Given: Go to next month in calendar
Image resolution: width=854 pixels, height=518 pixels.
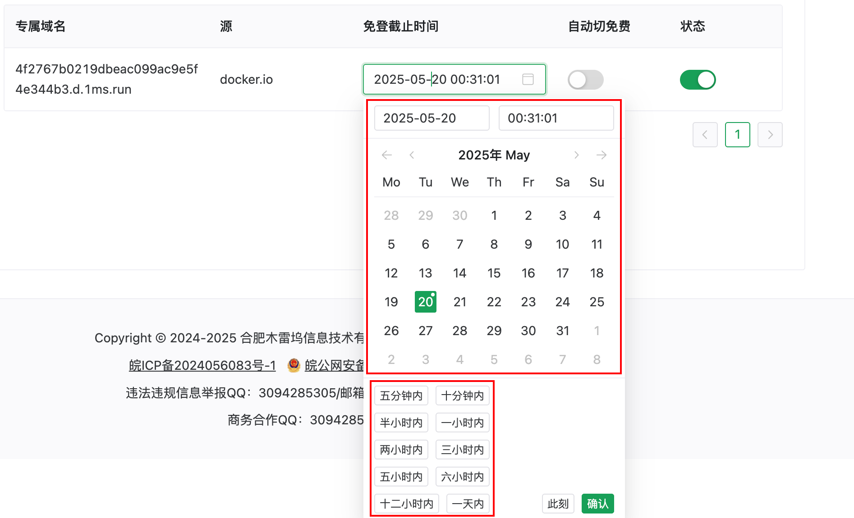Looking at the screenshot, I should click(576, 155).
